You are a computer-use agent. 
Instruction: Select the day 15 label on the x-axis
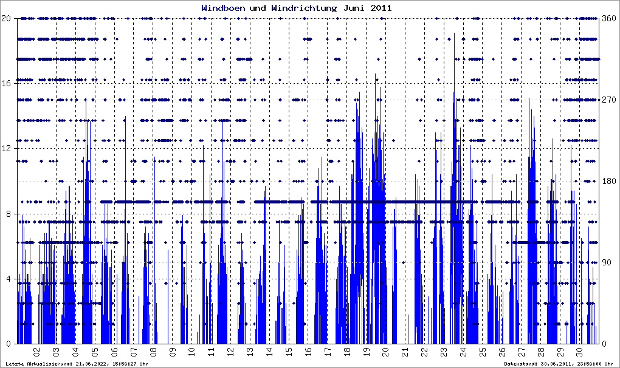[x=289, y=352]
